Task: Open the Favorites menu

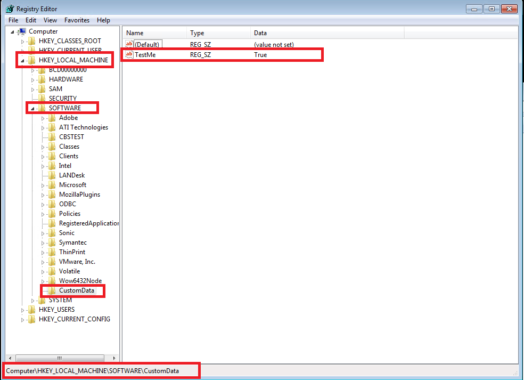Action: tap(77, 20)
